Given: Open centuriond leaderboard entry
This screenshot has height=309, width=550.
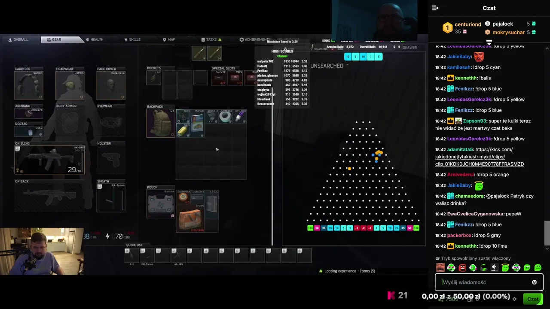Looking at the screenshot, I should click(461, 28).
